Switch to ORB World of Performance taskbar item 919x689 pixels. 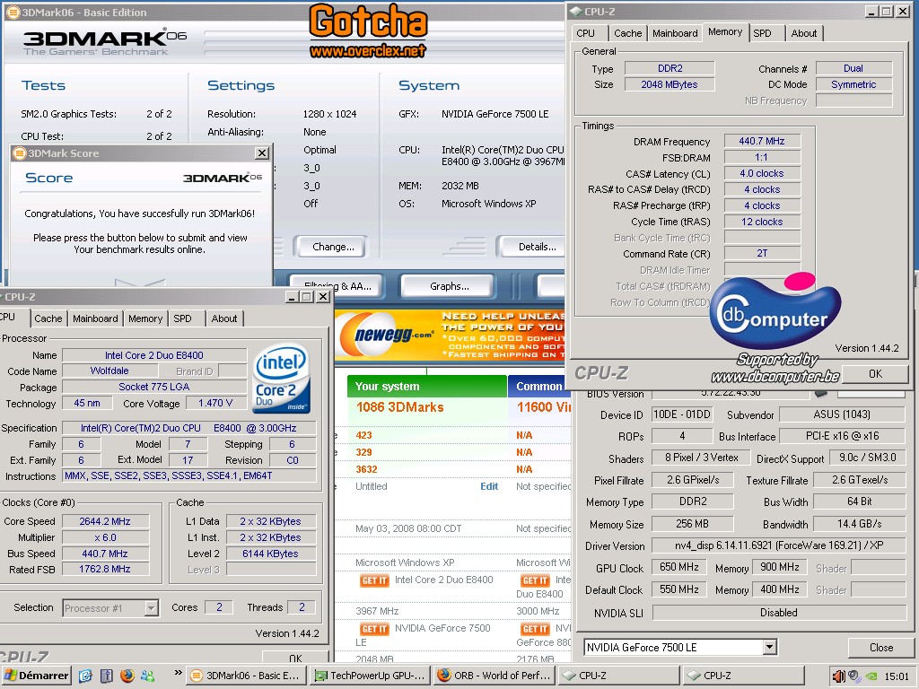[495, 676]
